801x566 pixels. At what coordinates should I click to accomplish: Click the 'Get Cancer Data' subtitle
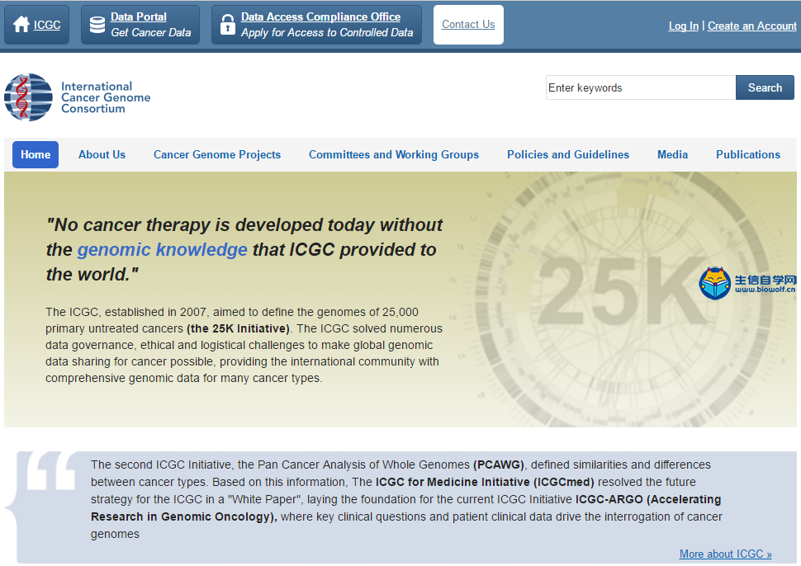[150, 33]
